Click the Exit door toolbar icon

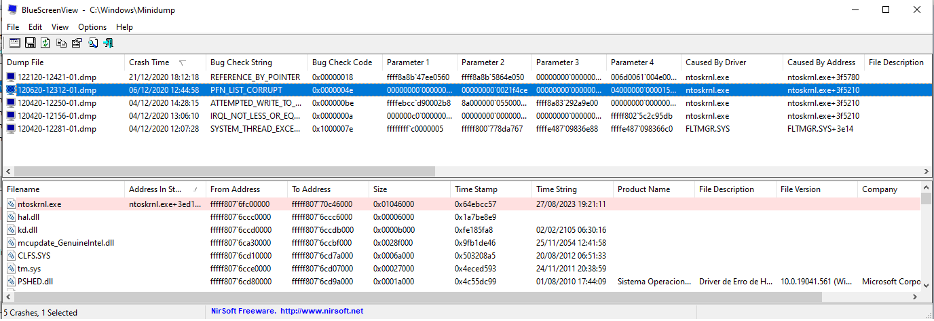(108, 43)
